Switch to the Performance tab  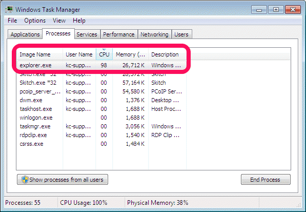[118, 34]
